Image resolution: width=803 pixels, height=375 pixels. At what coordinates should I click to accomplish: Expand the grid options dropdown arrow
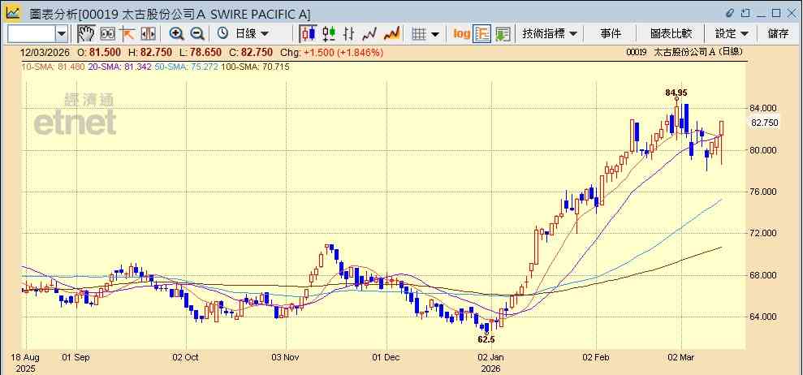[x=434, y=34]
